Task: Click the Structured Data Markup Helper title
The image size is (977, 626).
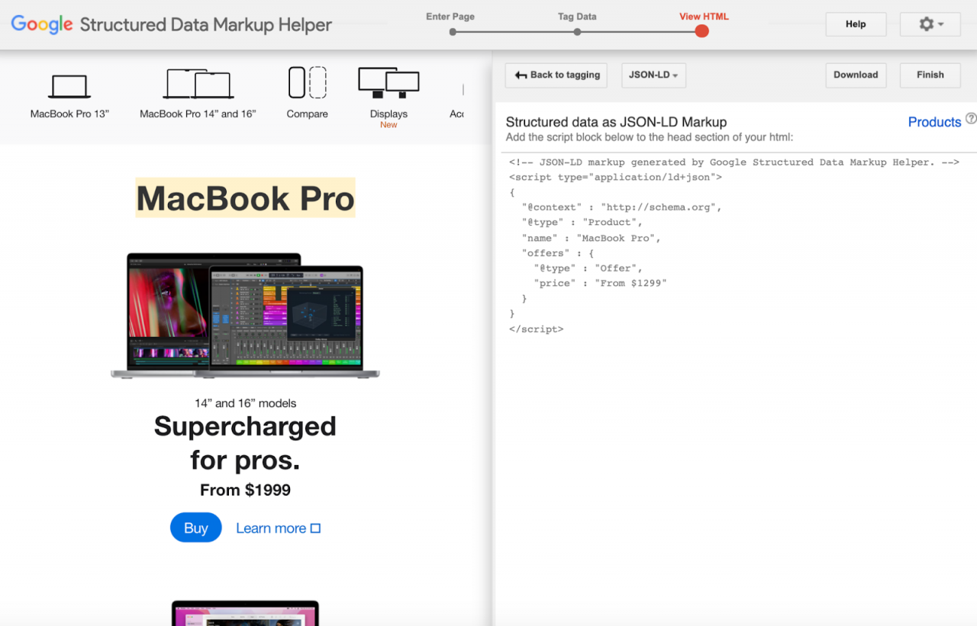Action: click(x=206, y=24)
